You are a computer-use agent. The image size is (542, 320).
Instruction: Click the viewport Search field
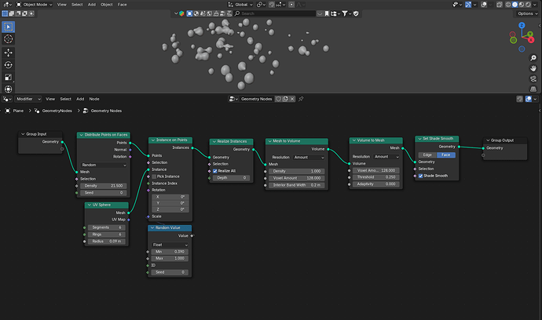pos(275,13)
